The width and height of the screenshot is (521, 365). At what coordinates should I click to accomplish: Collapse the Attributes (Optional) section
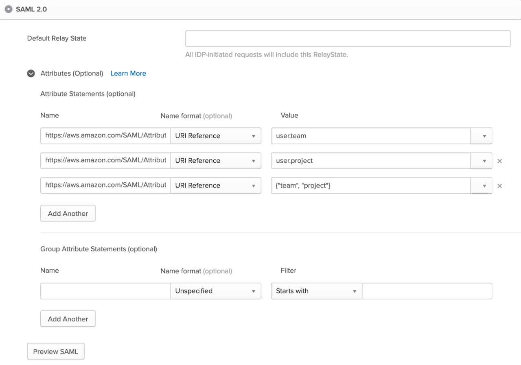(x=31, y=74)
